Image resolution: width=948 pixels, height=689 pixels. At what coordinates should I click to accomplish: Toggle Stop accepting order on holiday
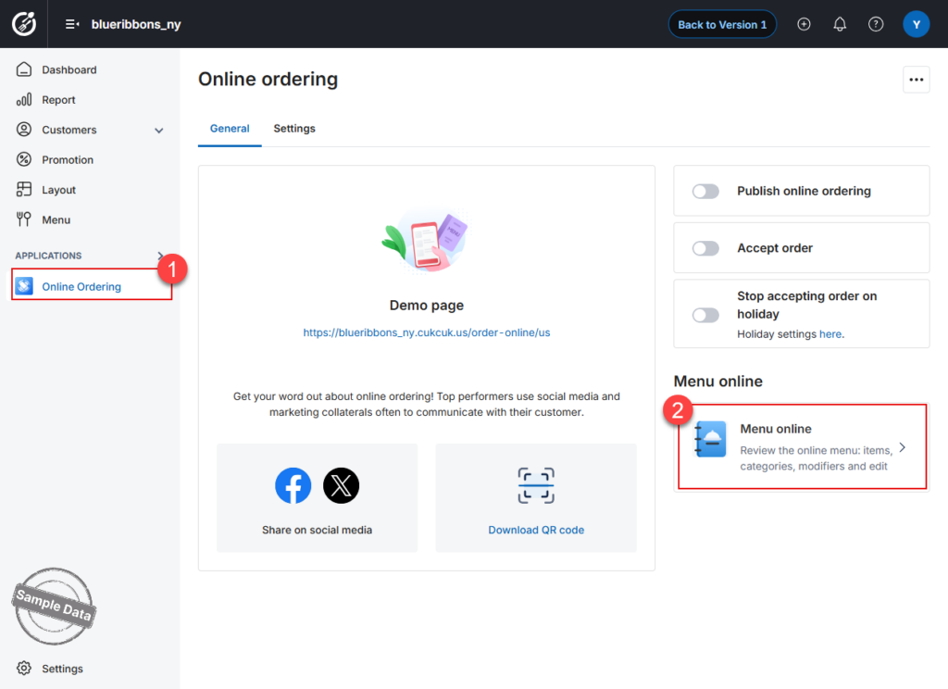coord(705,315)
